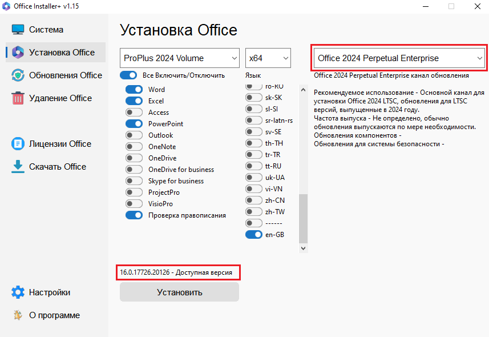Image resolution: width=489 pixels, height=337 pixels.
Task: Toggle Все Включить/Отключить switch
Action: click(128, 75)
